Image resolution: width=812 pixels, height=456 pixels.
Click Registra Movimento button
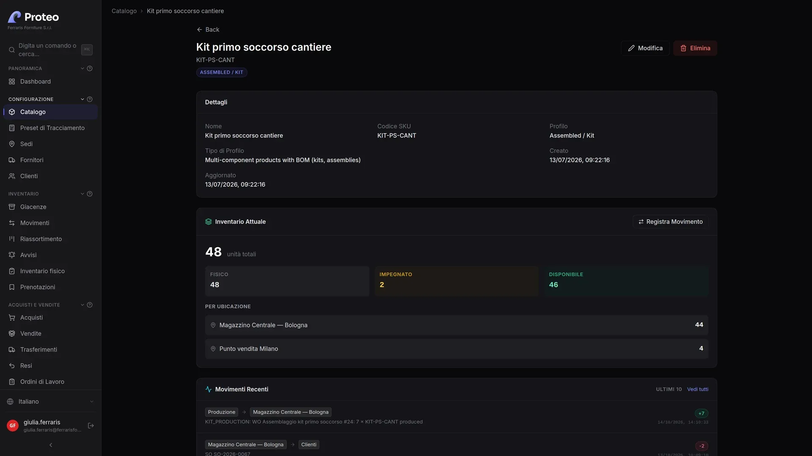click(670, 222)
